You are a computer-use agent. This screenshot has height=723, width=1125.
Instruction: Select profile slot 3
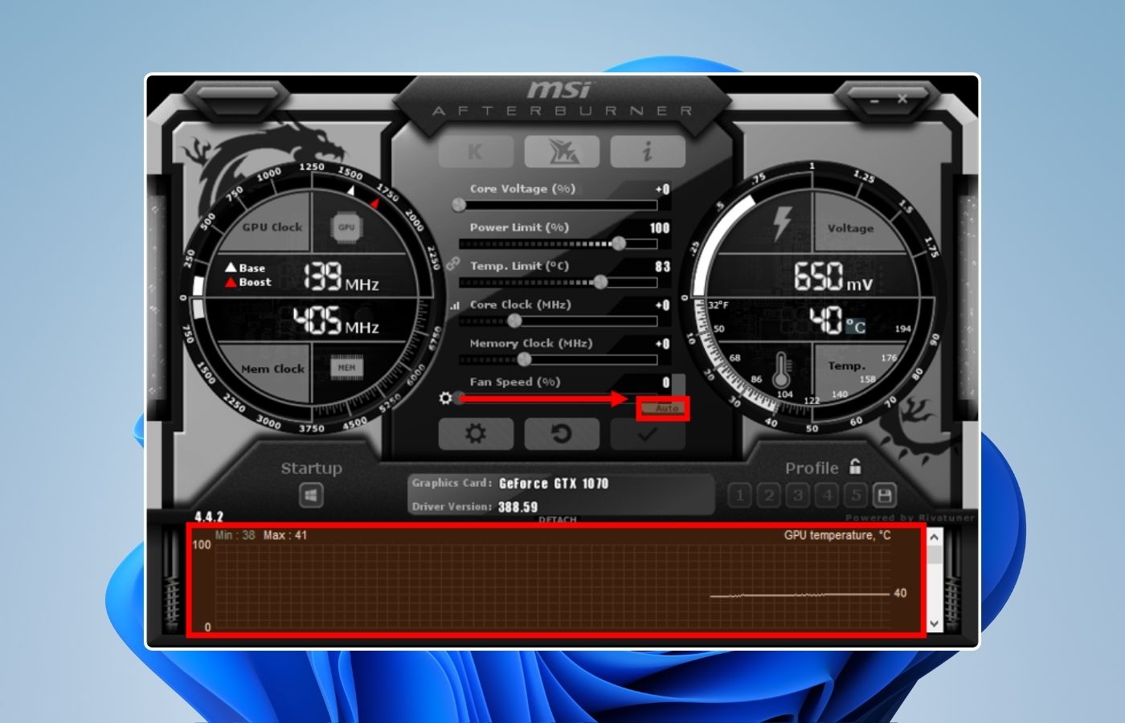[798, 495]
